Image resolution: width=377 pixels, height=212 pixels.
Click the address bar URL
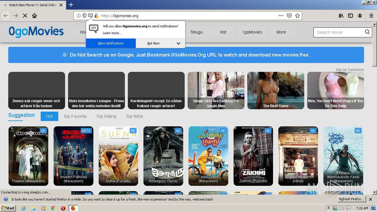[119, 16]
